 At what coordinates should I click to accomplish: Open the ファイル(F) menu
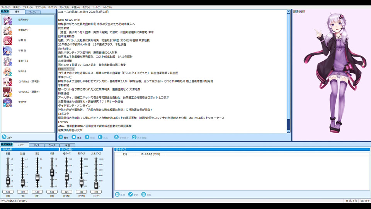coord(6,7)
